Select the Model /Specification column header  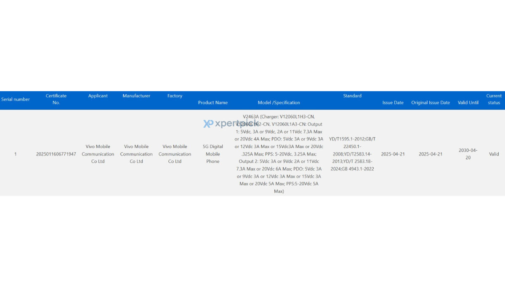279,103
